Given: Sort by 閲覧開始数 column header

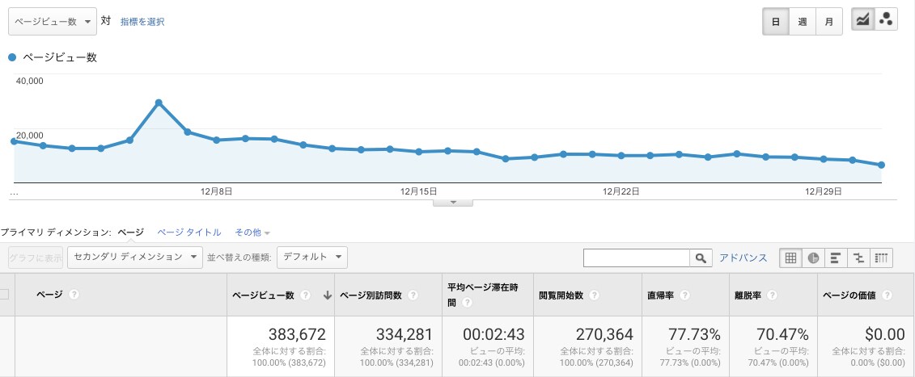Looking at the screenshot, I should [x=561, y=295].
